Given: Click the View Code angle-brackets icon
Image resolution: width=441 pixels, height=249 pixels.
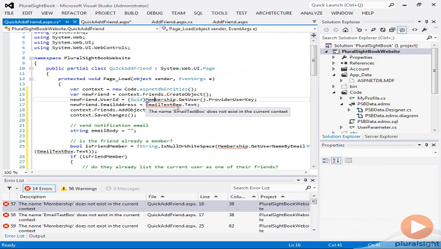Looking at the screenshot, I should (415, 30).
